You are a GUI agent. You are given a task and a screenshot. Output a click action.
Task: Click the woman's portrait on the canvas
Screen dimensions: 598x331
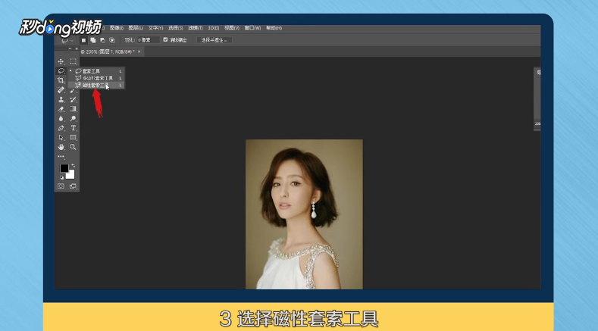click(x=304, y=214)
